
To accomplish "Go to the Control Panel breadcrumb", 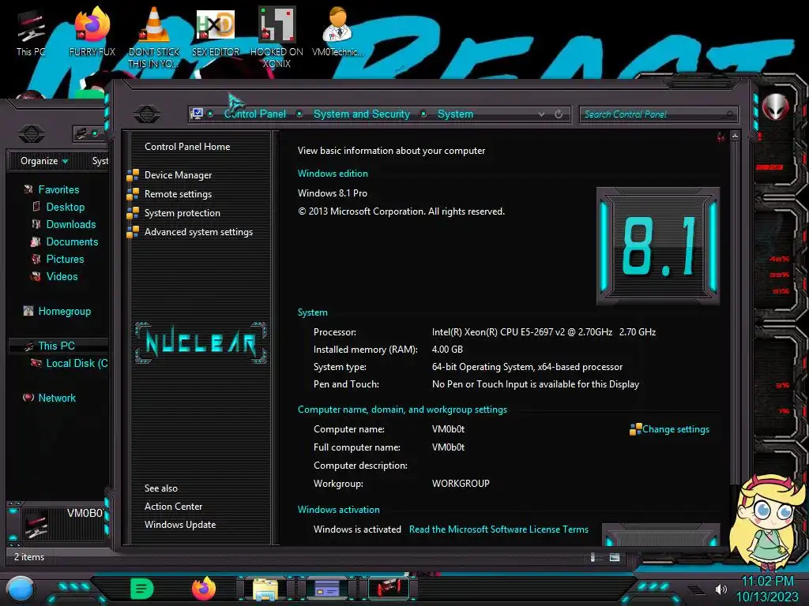I will [x=255, y=114].
